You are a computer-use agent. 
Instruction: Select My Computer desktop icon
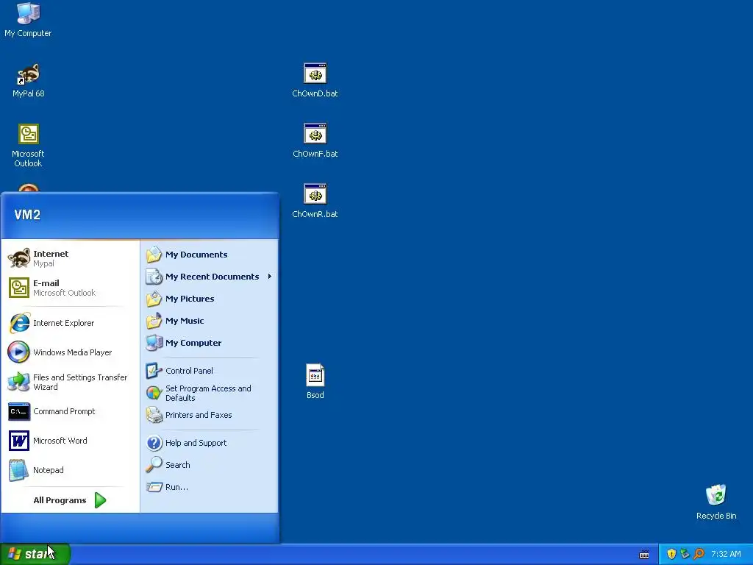click(x=28, y=20)
